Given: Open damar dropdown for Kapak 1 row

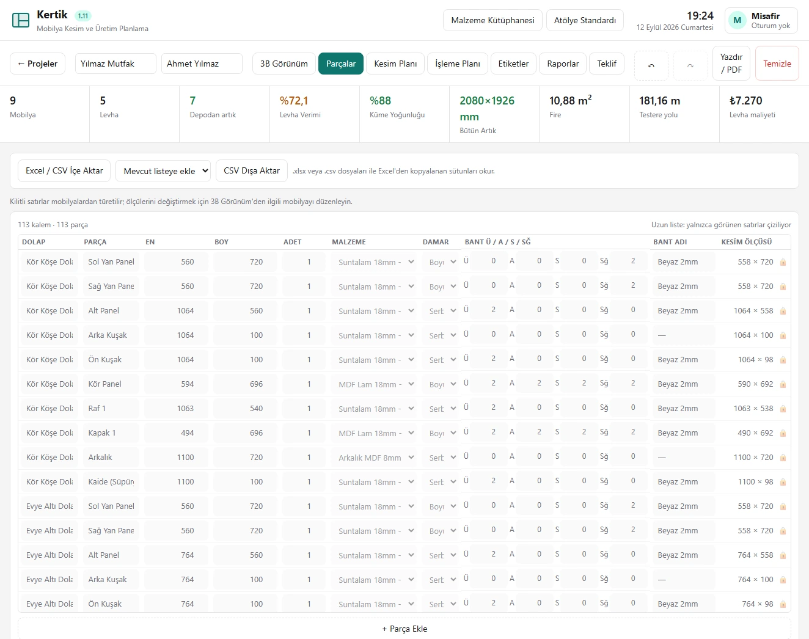Looking at the screenshot, I should [x=441, y=433].
